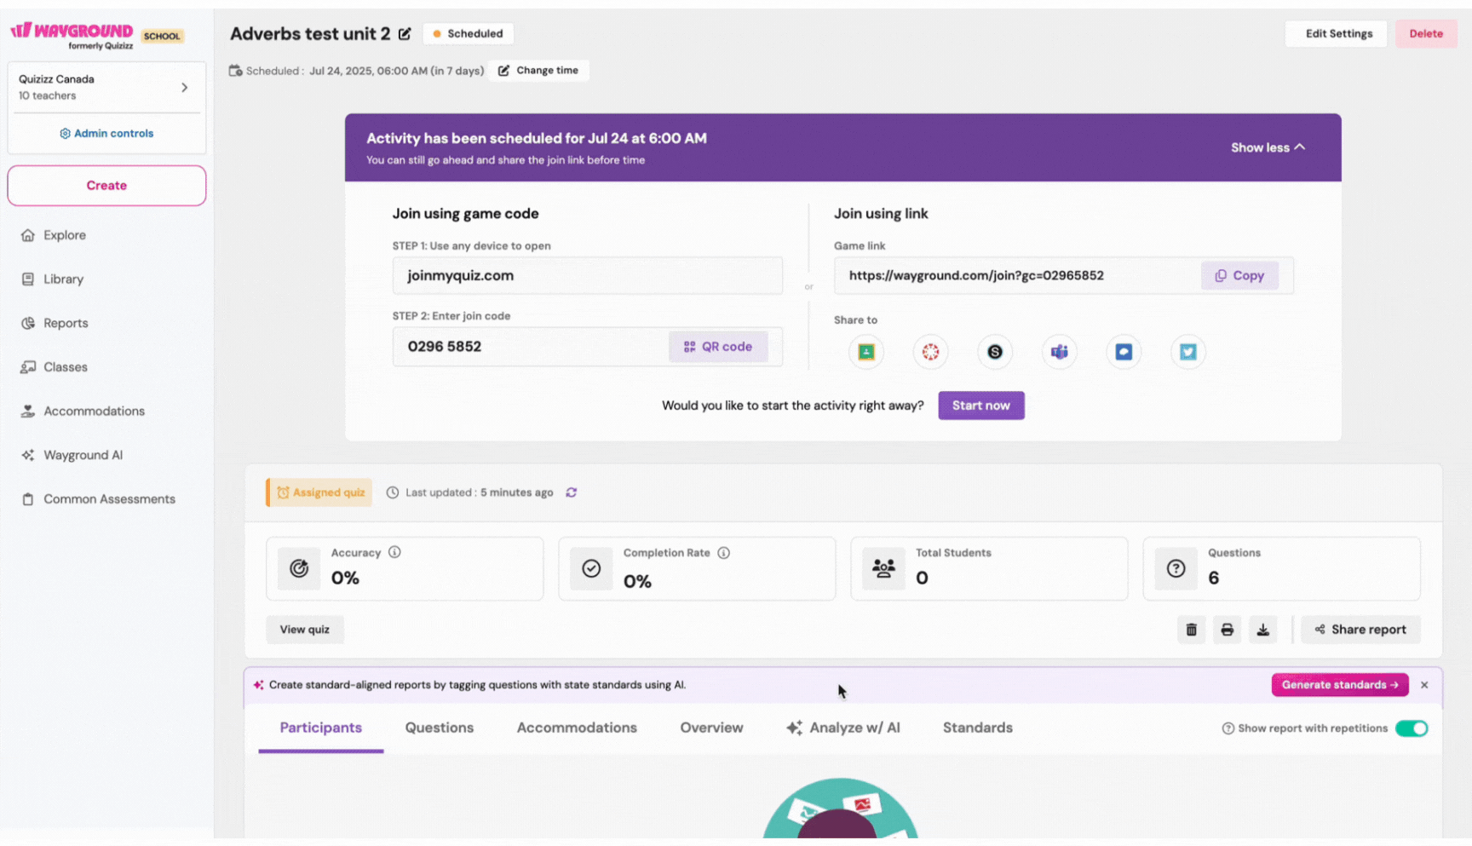This screenshot has height=846, width=1472.
Task: Print the report with the printer icon
Action: 1227,630
